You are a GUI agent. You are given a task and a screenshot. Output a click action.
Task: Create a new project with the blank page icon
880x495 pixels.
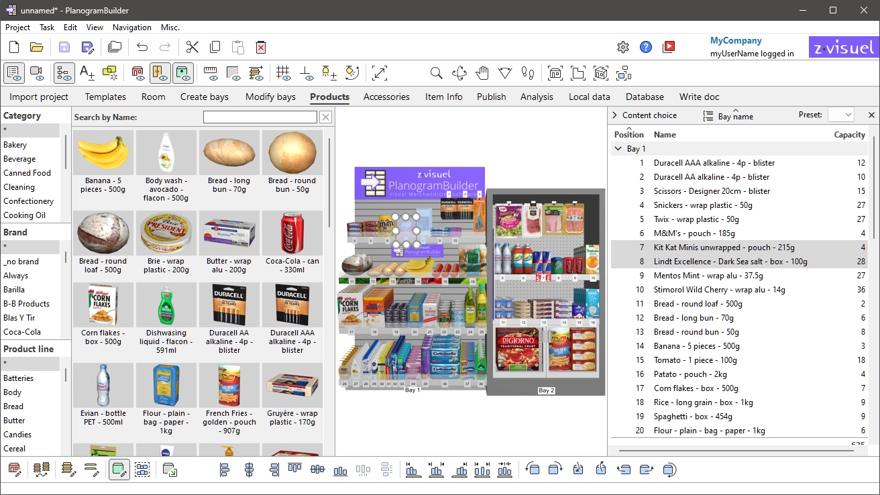point(14,47)
